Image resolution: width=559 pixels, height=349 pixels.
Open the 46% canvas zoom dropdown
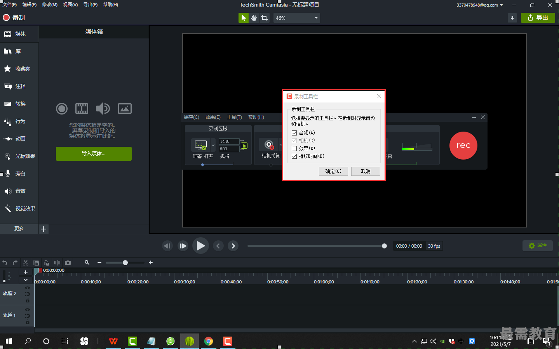297,18
